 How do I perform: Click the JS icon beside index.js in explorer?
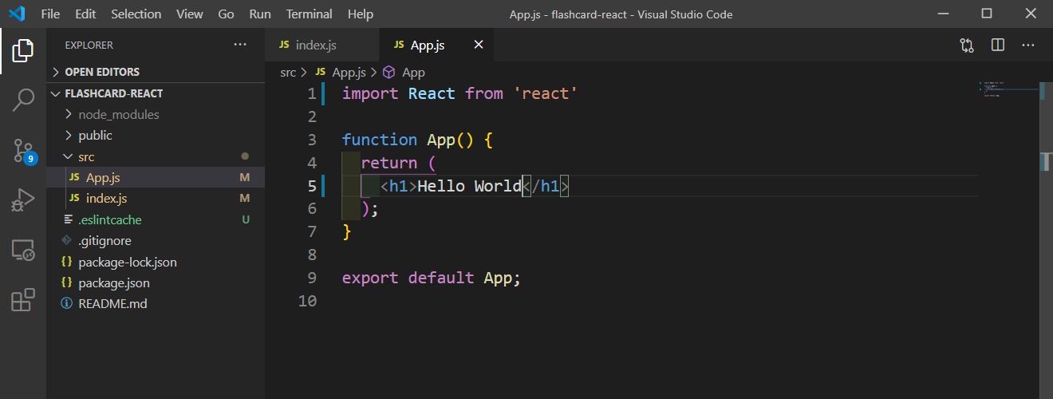point(74,198)
